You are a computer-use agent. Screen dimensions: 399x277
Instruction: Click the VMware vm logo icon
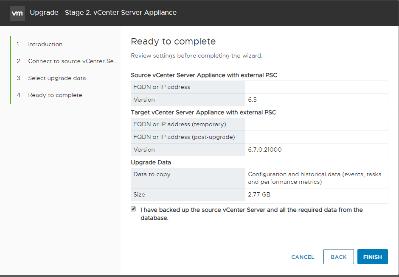[x=17, y=13]
